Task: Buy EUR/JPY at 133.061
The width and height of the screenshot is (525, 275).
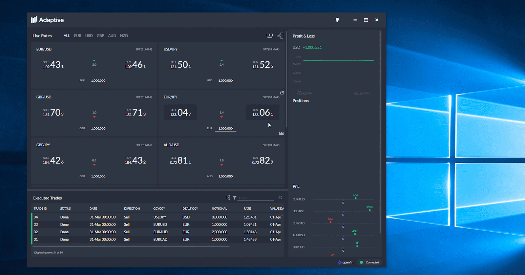Action: [262, 113]
